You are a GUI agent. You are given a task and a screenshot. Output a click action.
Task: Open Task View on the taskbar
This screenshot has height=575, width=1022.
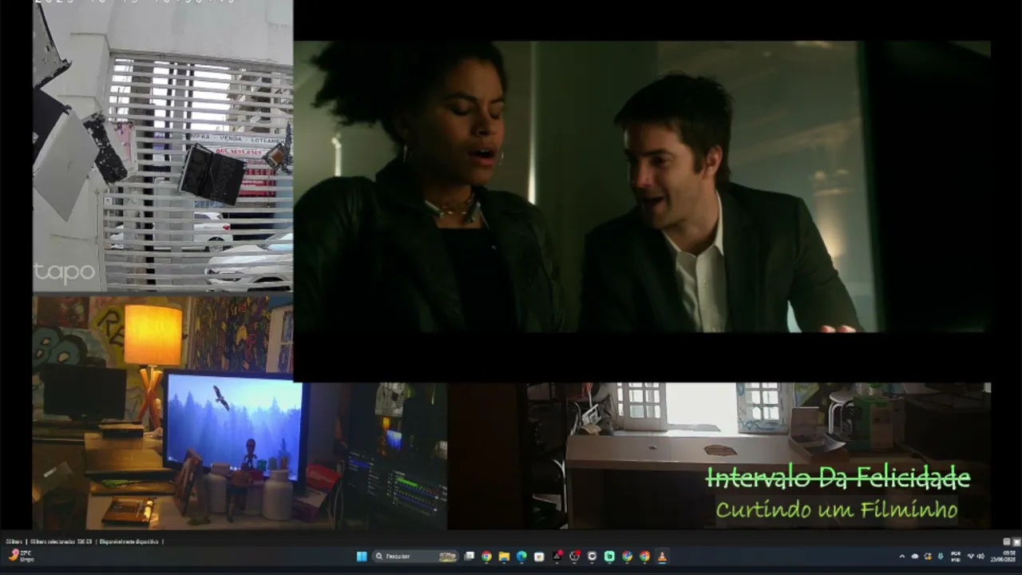tap(469, 557)
